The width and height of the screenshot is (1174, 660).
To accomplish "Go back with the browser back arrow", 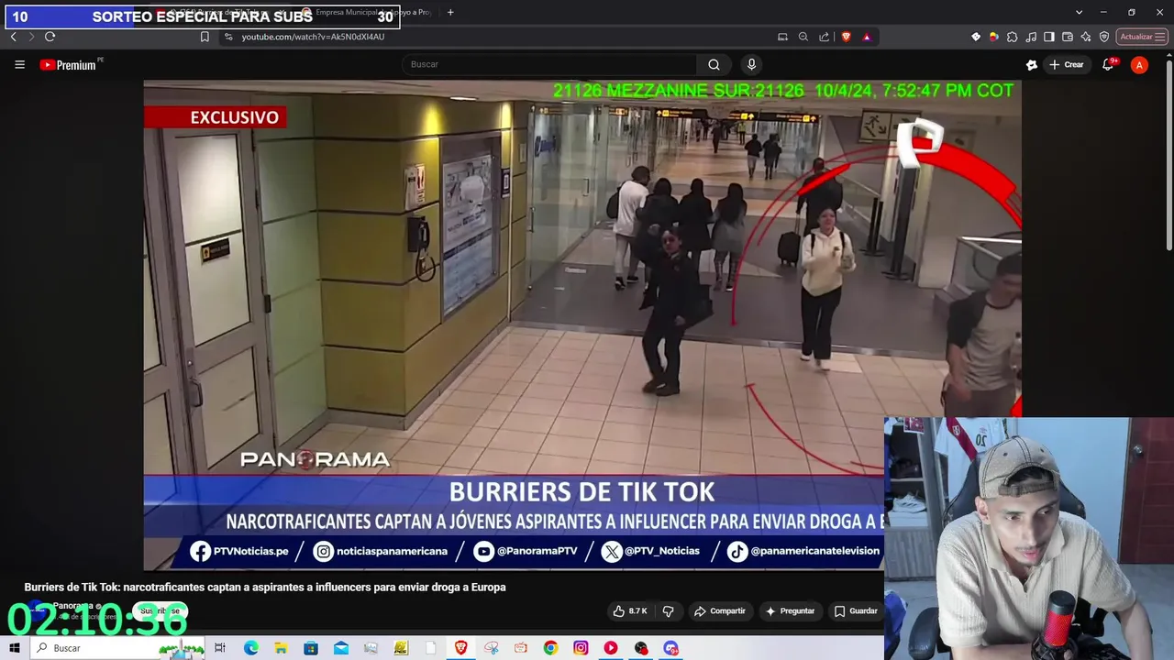I will click(x=13, y=37).
